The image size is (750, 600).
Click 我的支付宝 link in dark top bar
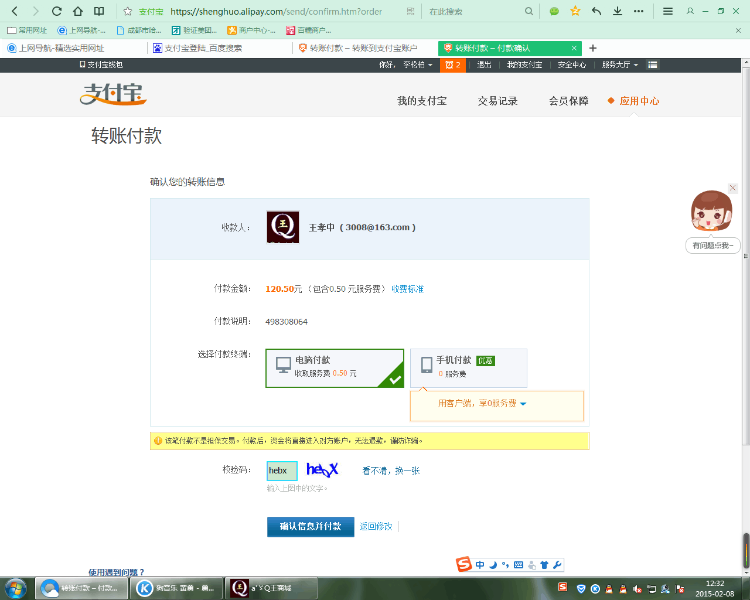tap(524, 64)
